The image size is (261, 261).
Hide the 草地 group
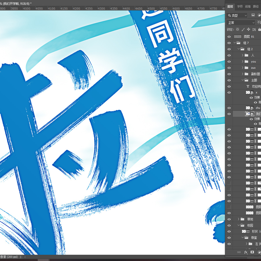[229, 219]
